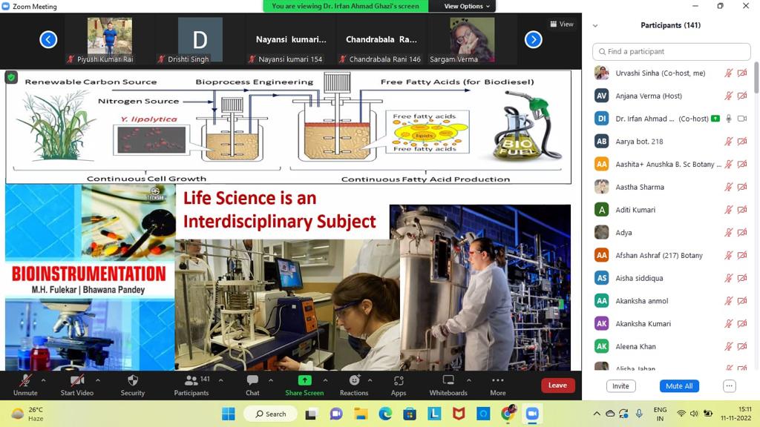
Task: Click the Find a participant search field
Action: coord(672,51)
